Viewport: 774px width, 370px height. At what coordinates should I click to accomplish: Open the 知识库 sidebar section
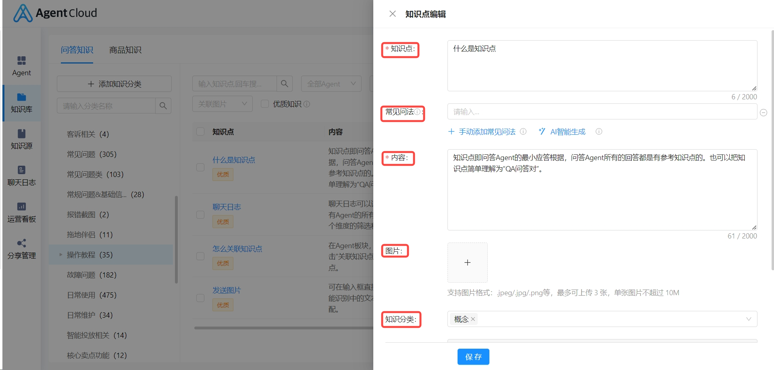pyautogui.click(x=21, y=103)
